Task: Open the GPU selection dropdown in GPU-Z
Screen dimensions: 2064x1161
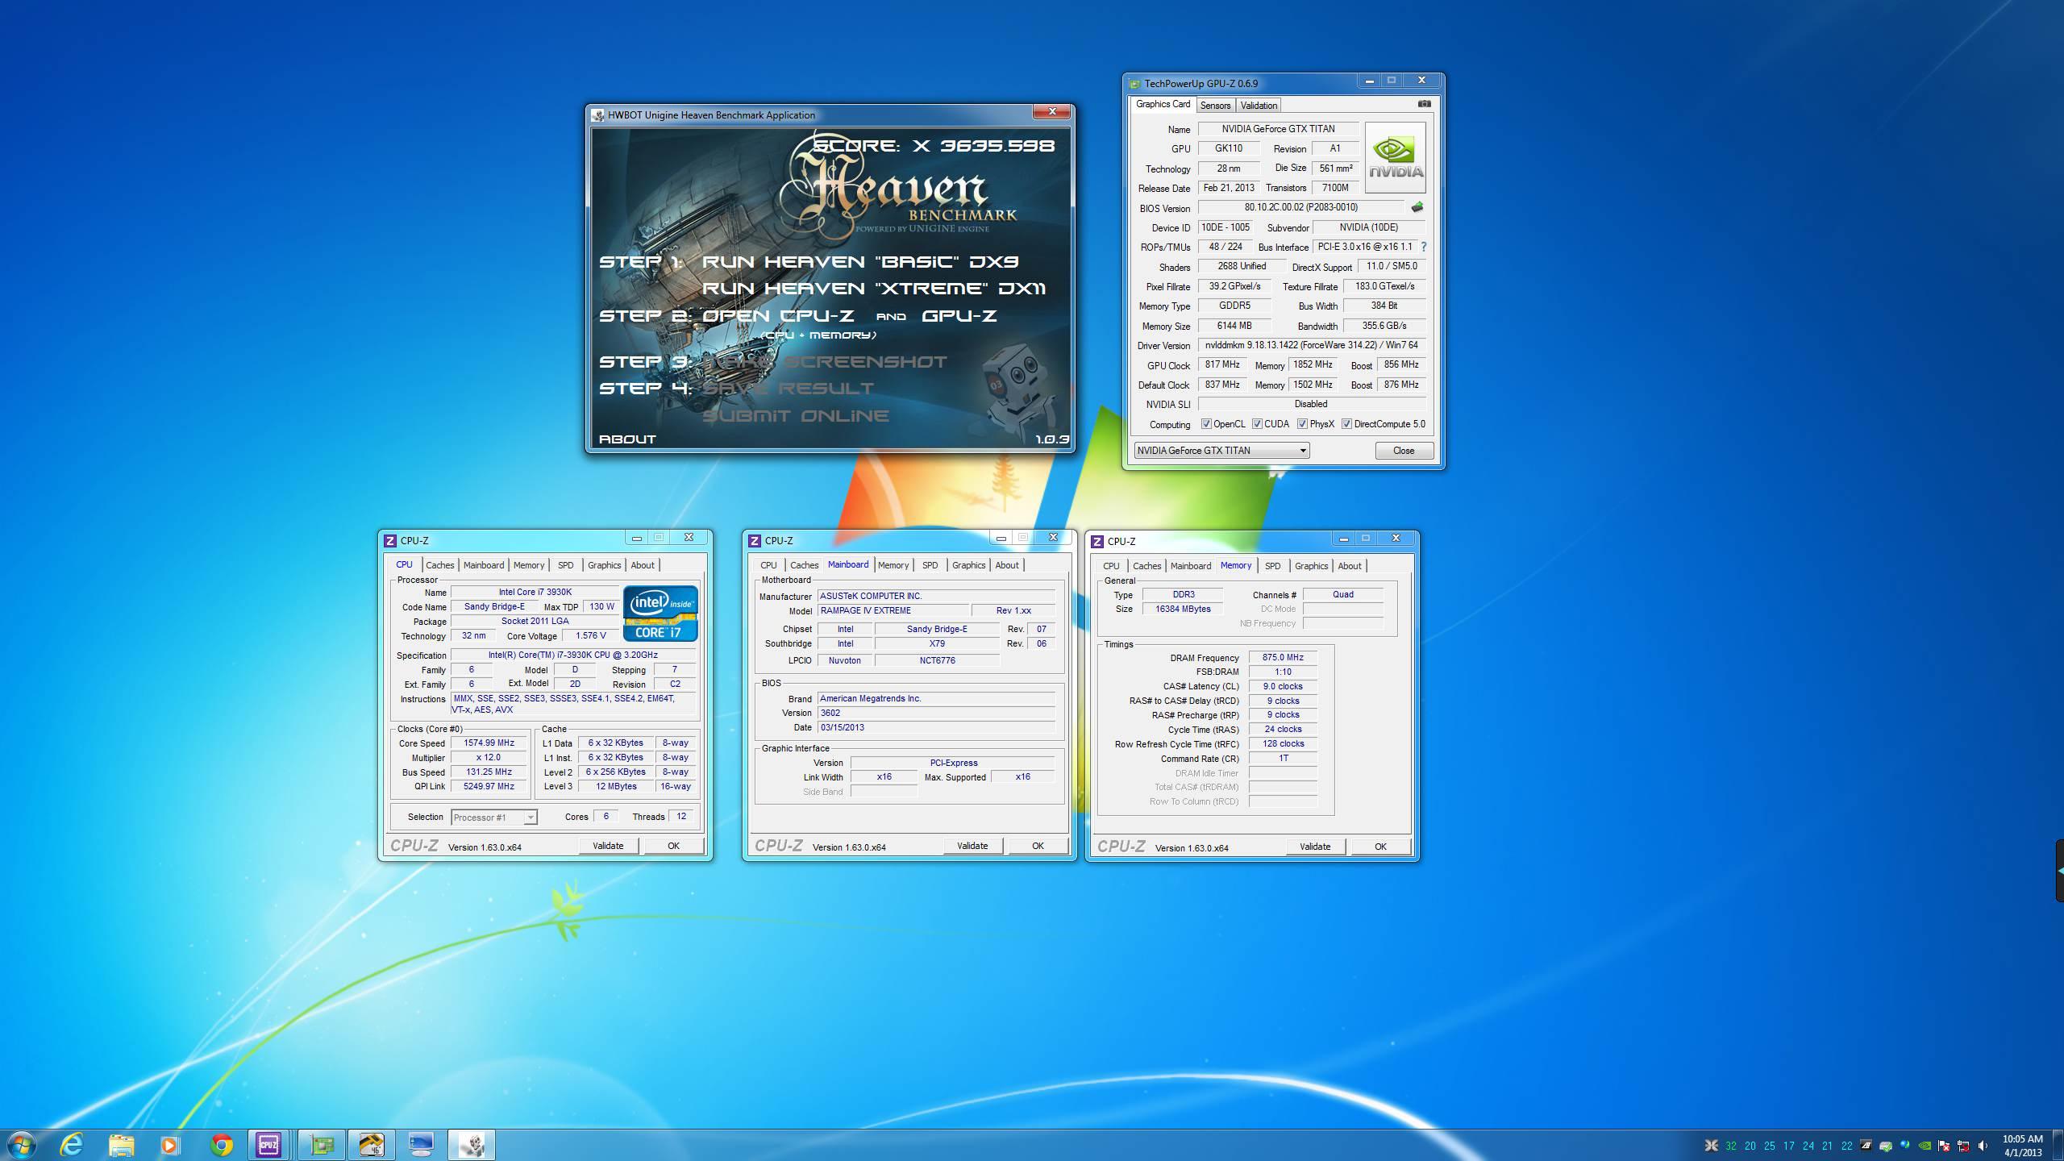Action: click(x=1221, y=451)
